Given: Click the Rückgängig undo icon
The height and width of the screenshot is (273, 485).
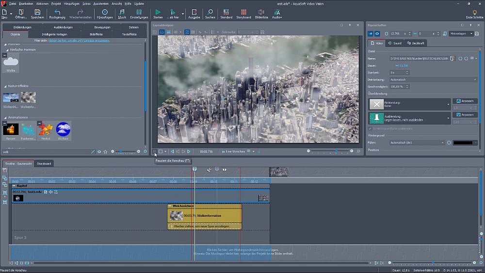Looking at the screenshot, I should point(57,13).
